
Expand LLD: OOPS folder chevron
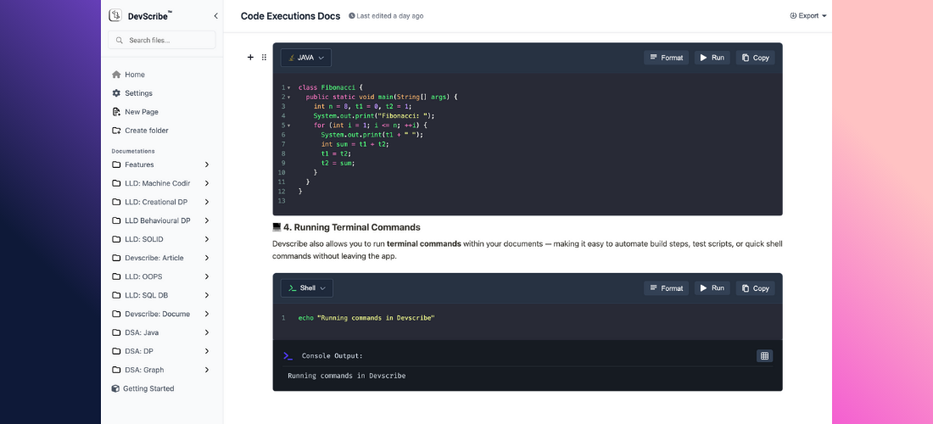point(207,276)
